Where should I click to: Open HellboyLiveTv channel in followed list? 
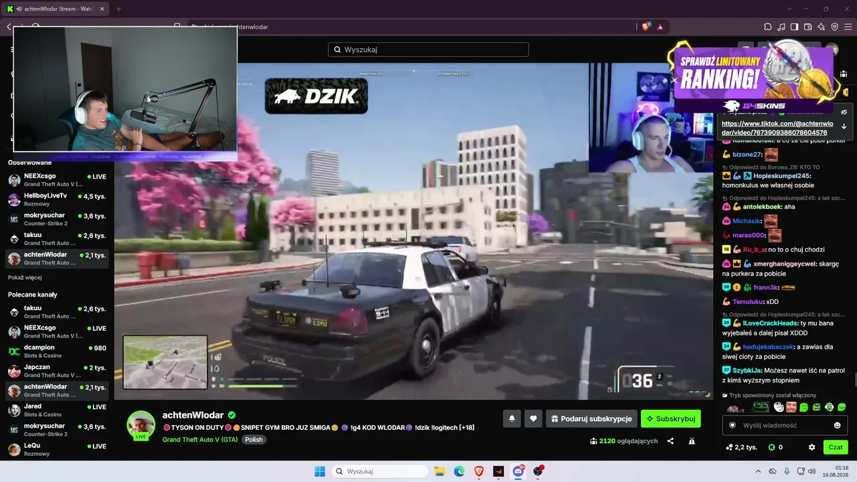click(57, 199)
